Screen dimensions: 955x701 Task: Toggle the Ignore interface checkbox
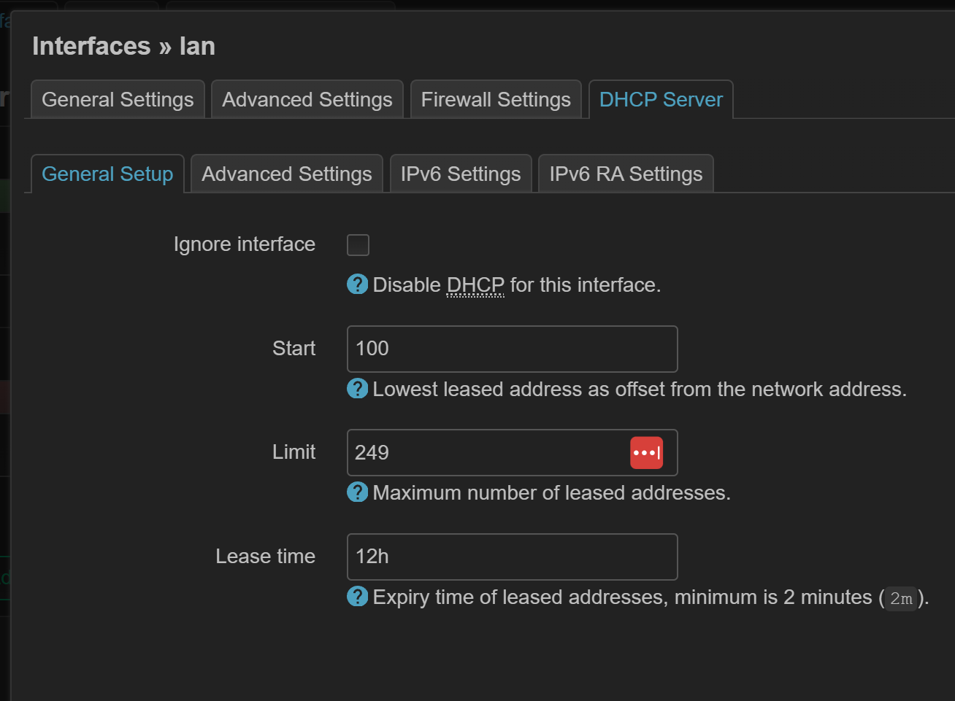tap(358, 245)
